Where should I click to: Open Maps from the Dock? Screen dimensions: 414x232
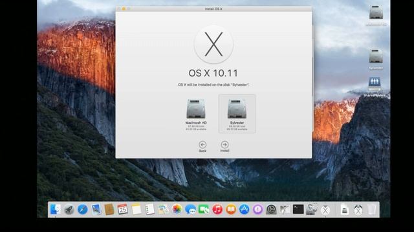coord(164,209)
